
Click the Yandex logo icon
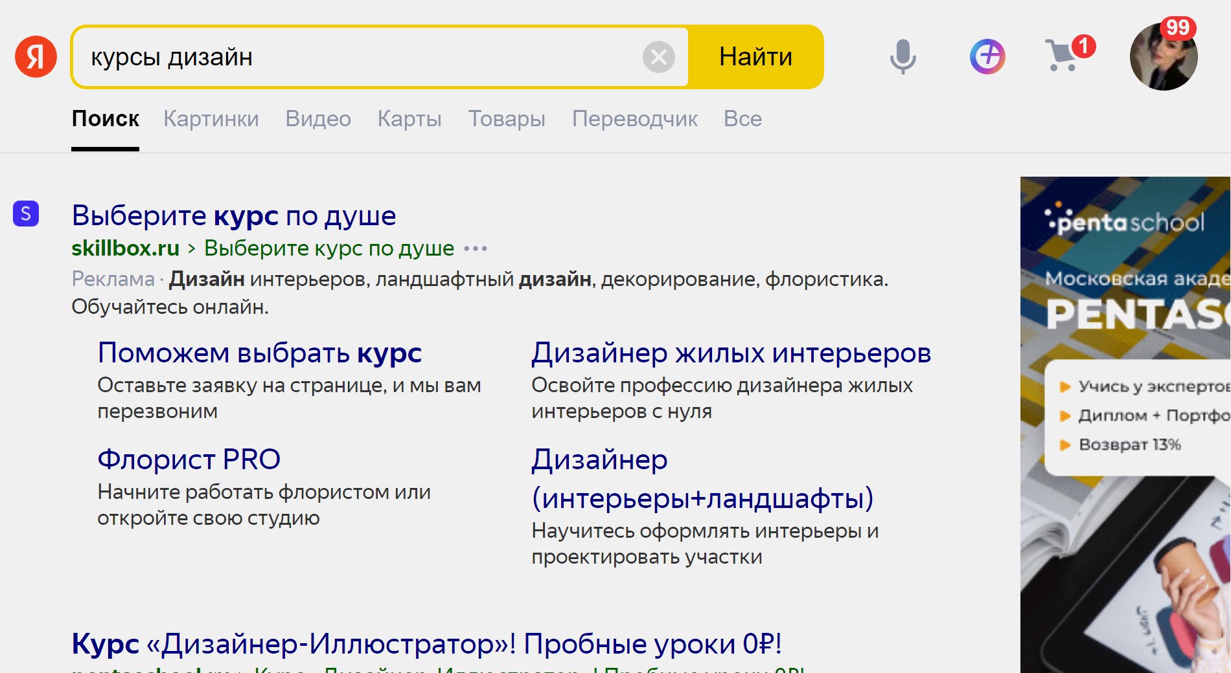pos(36,57)
